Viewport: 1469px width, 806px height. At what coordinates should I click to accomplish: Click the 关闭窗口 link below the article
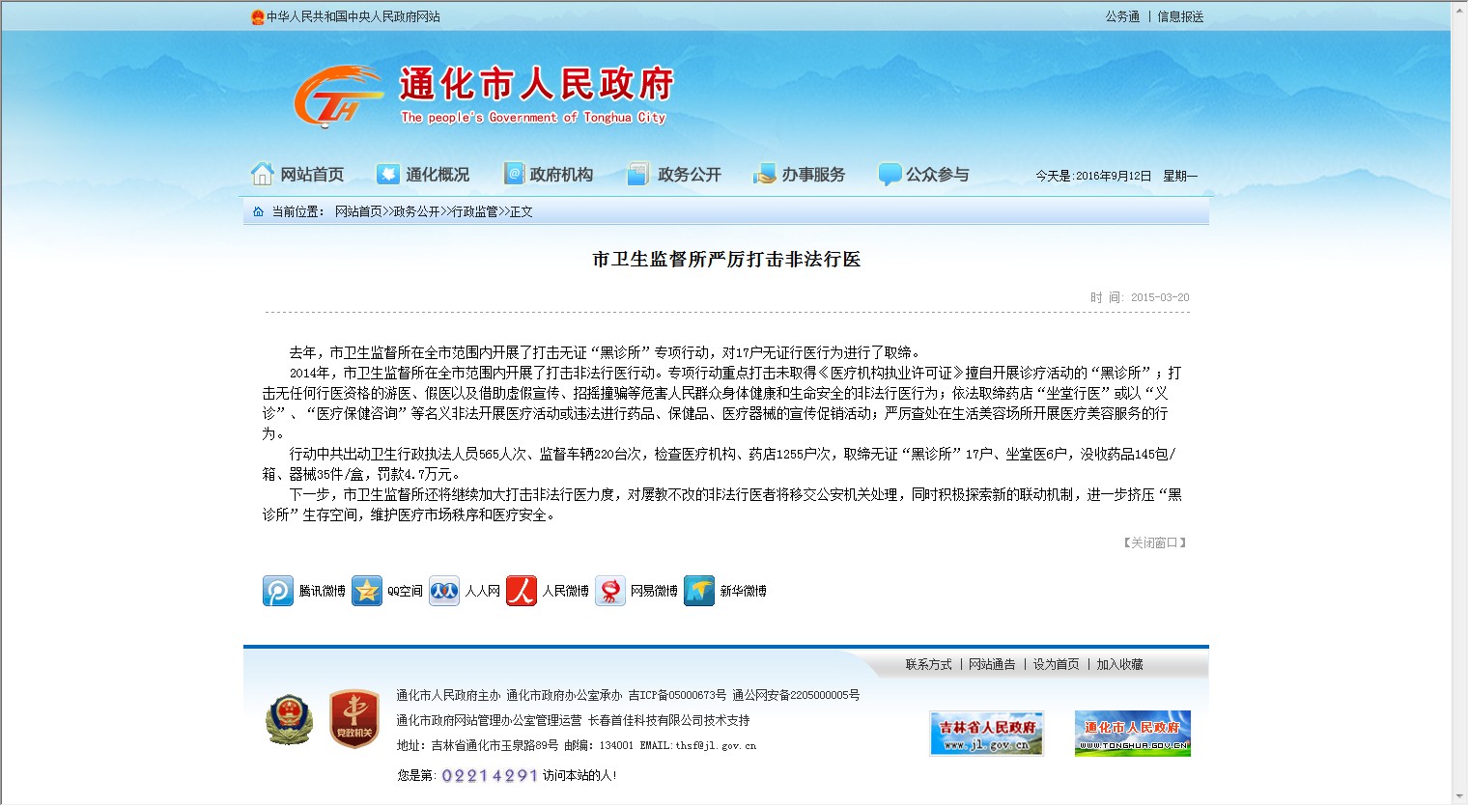[x=1154, y=542]
